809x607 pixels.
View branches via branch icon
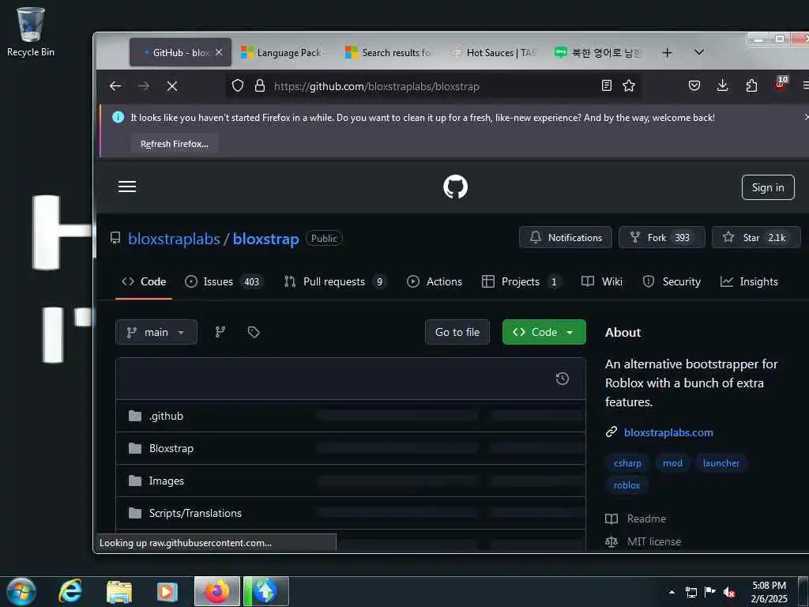click(220, 332)
